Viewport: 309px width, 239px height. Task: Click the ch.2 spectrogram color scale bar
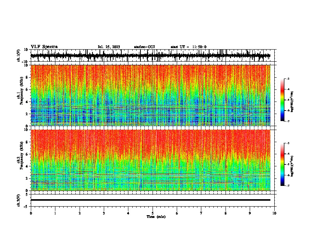click(282, 164)
